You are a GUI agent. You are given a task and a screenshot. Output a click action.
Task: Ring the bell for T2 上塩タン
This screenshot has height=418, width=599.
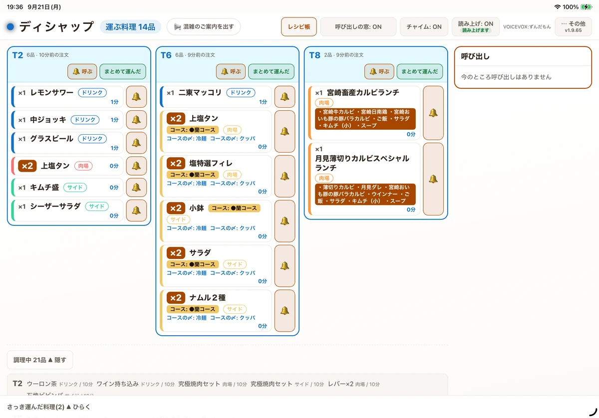tap(136, 166)
